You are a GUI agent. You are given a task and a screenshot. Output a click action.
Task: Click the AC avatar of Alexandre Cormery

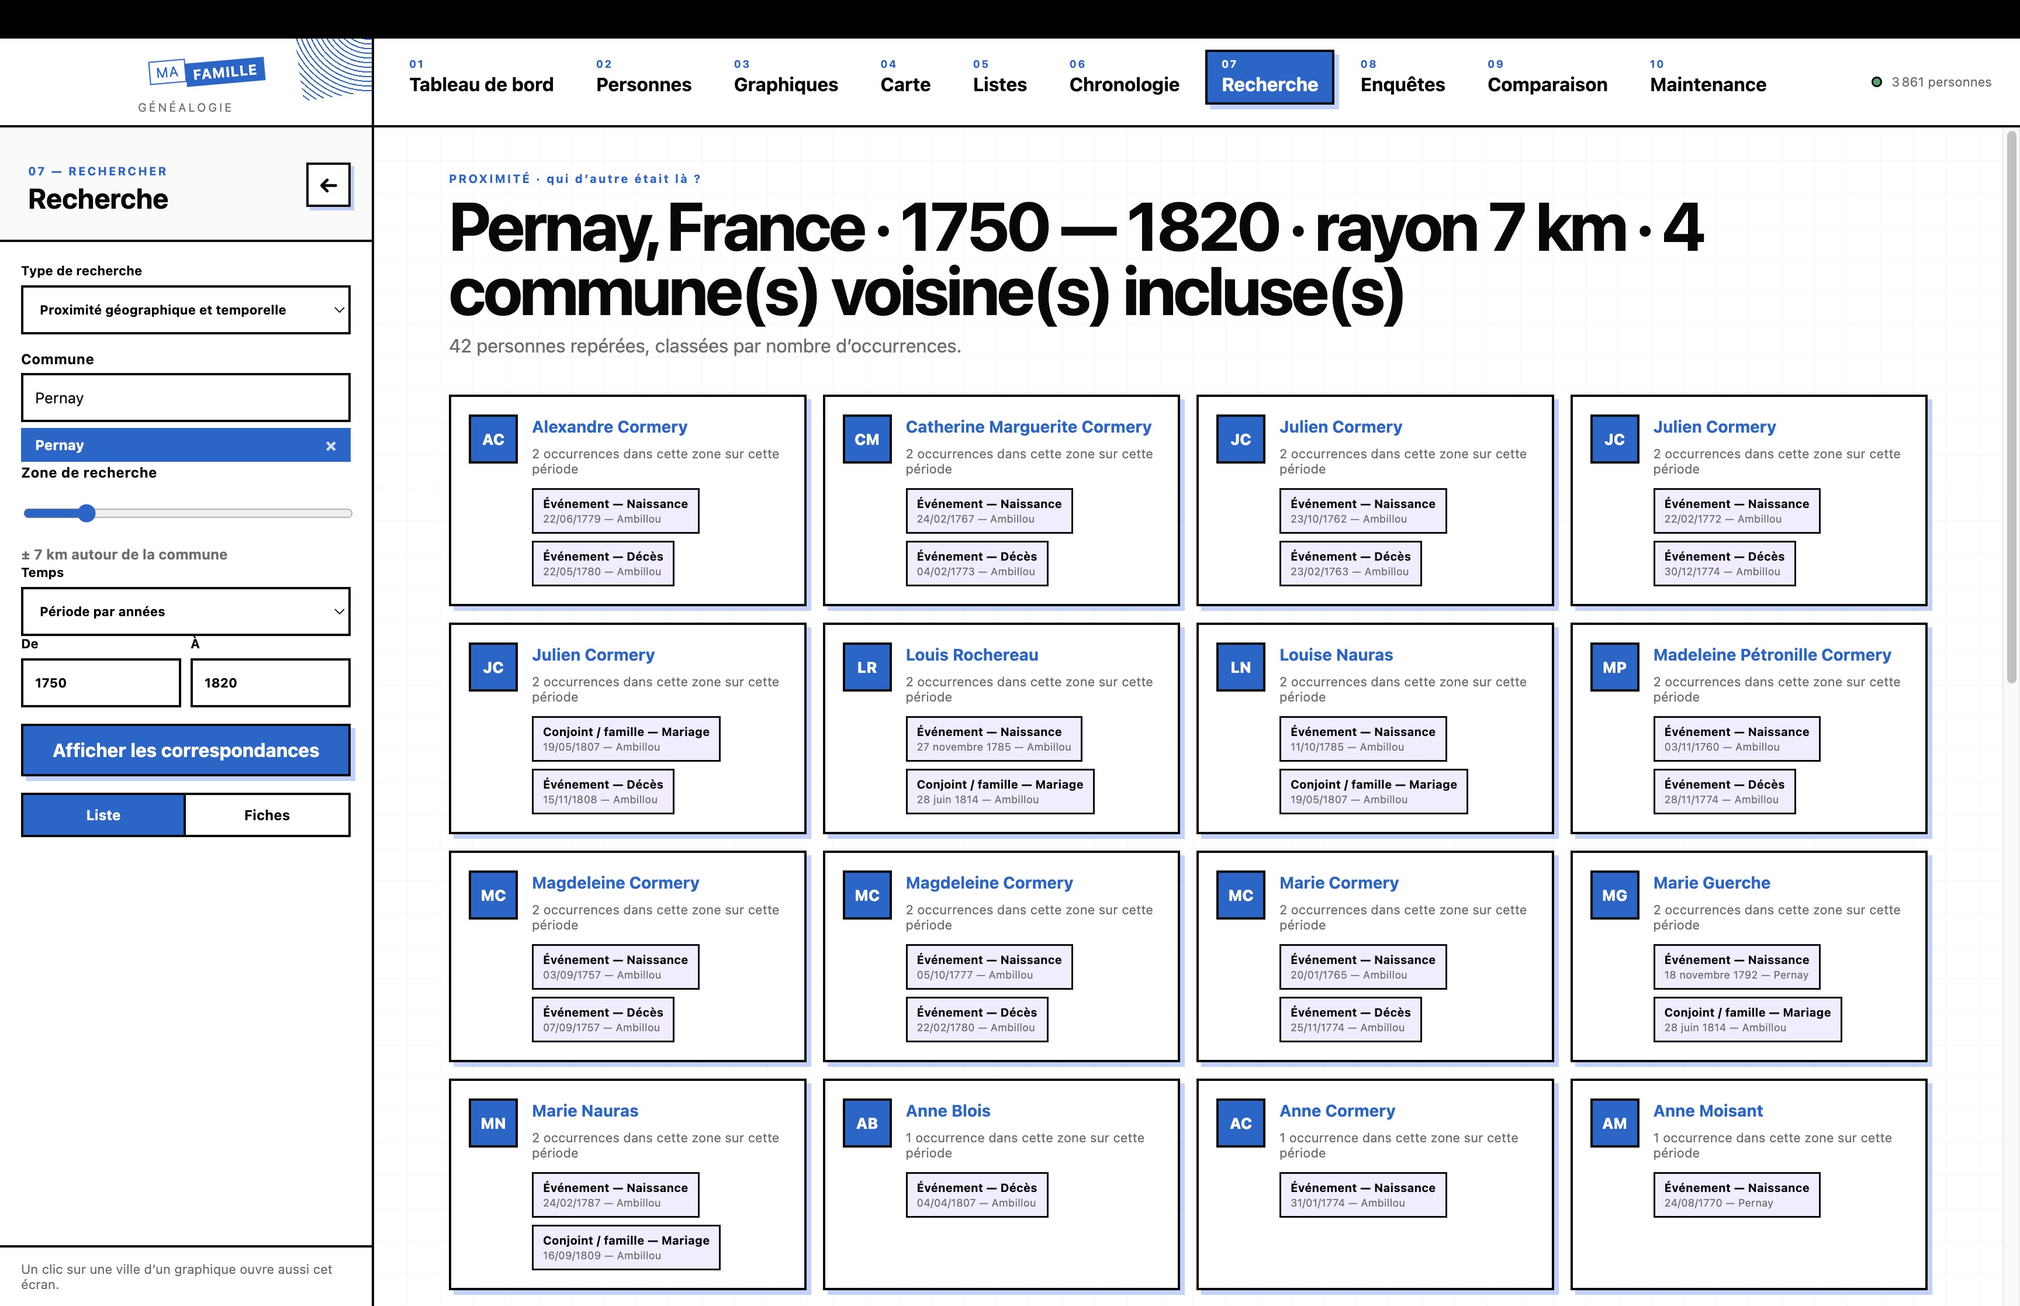click(x=493, y=439)
